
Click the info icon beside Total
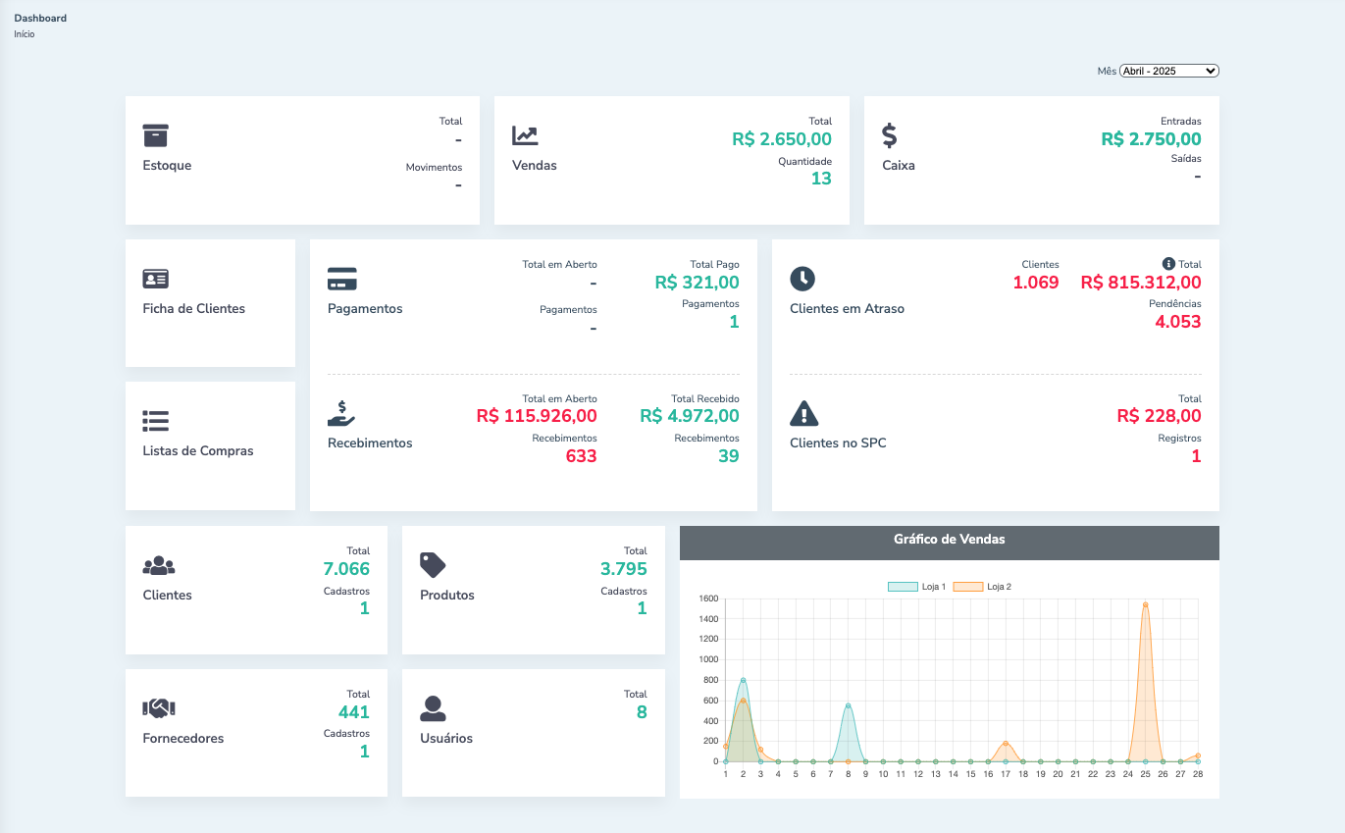[1168, 264]
